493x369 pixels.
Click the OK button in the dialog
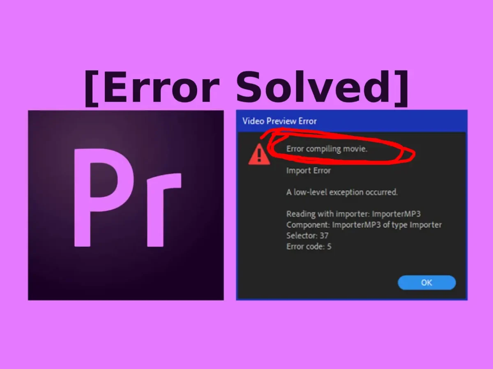click(x=427, y=282)
